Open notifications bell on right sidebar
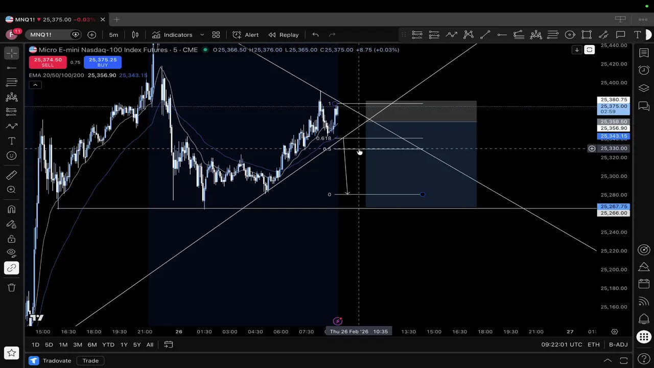654x368 pixels. click(644, 319)
